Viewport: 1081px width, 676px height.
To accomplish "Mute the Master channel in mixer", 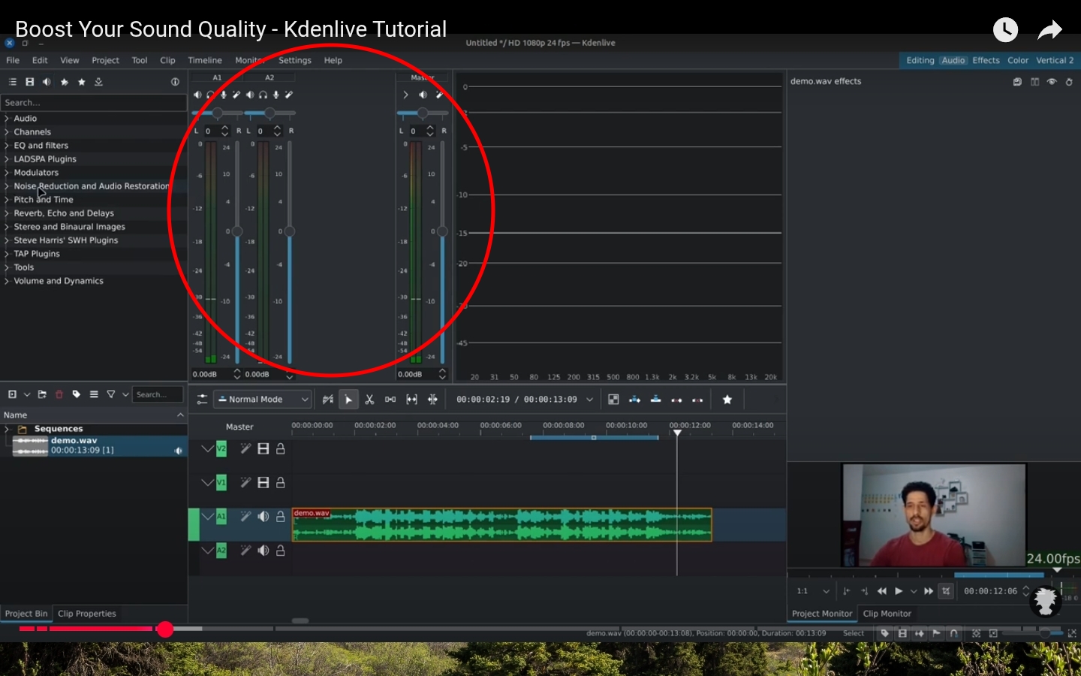I will tap(423, 95).
